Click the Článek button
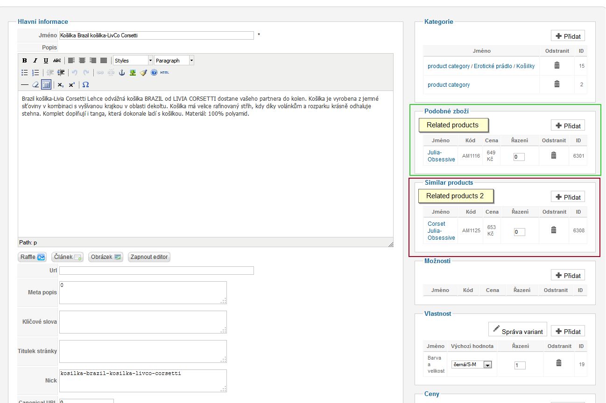Screen dimensions: 606x403 67,257
